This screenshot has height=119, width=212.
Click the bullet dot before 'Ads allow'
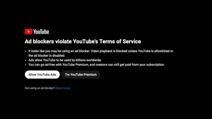pos(26,60)
